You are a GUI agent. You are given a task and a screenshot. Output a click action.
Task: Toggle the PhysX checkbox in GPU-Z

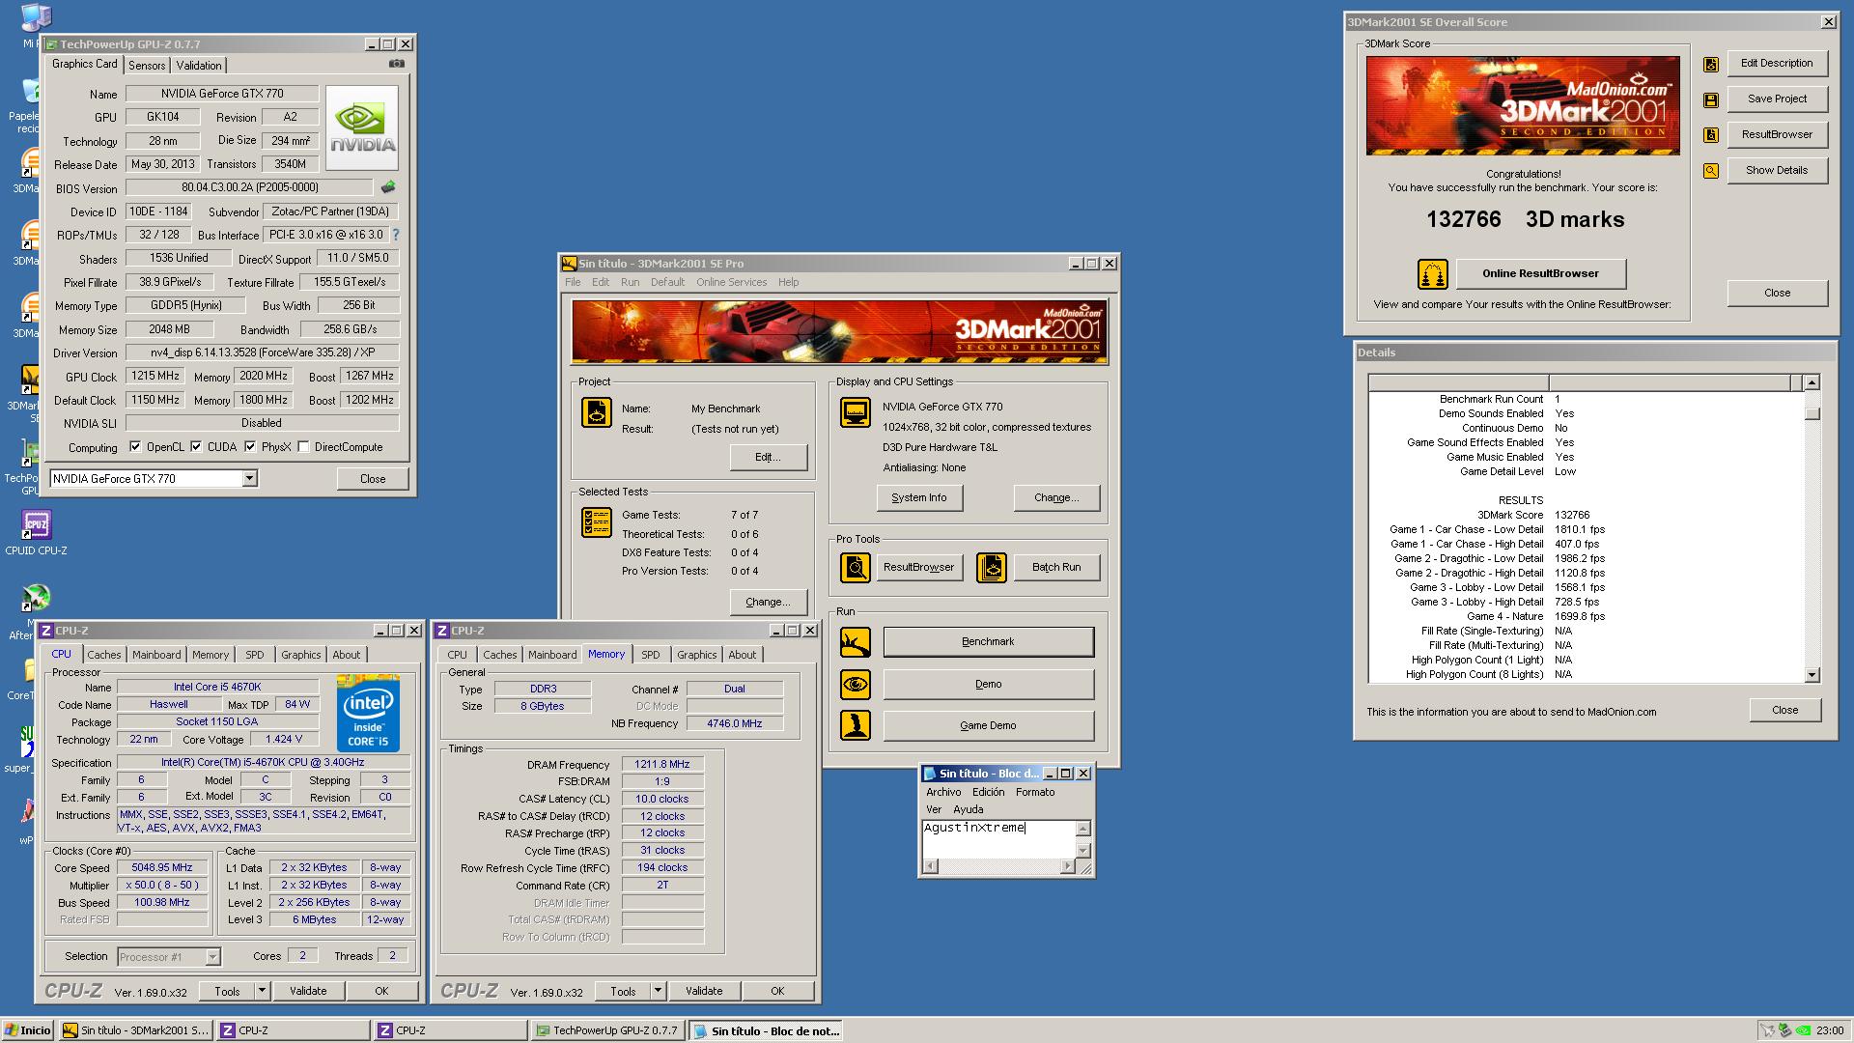pyautogui.click(x=250, y=447)
